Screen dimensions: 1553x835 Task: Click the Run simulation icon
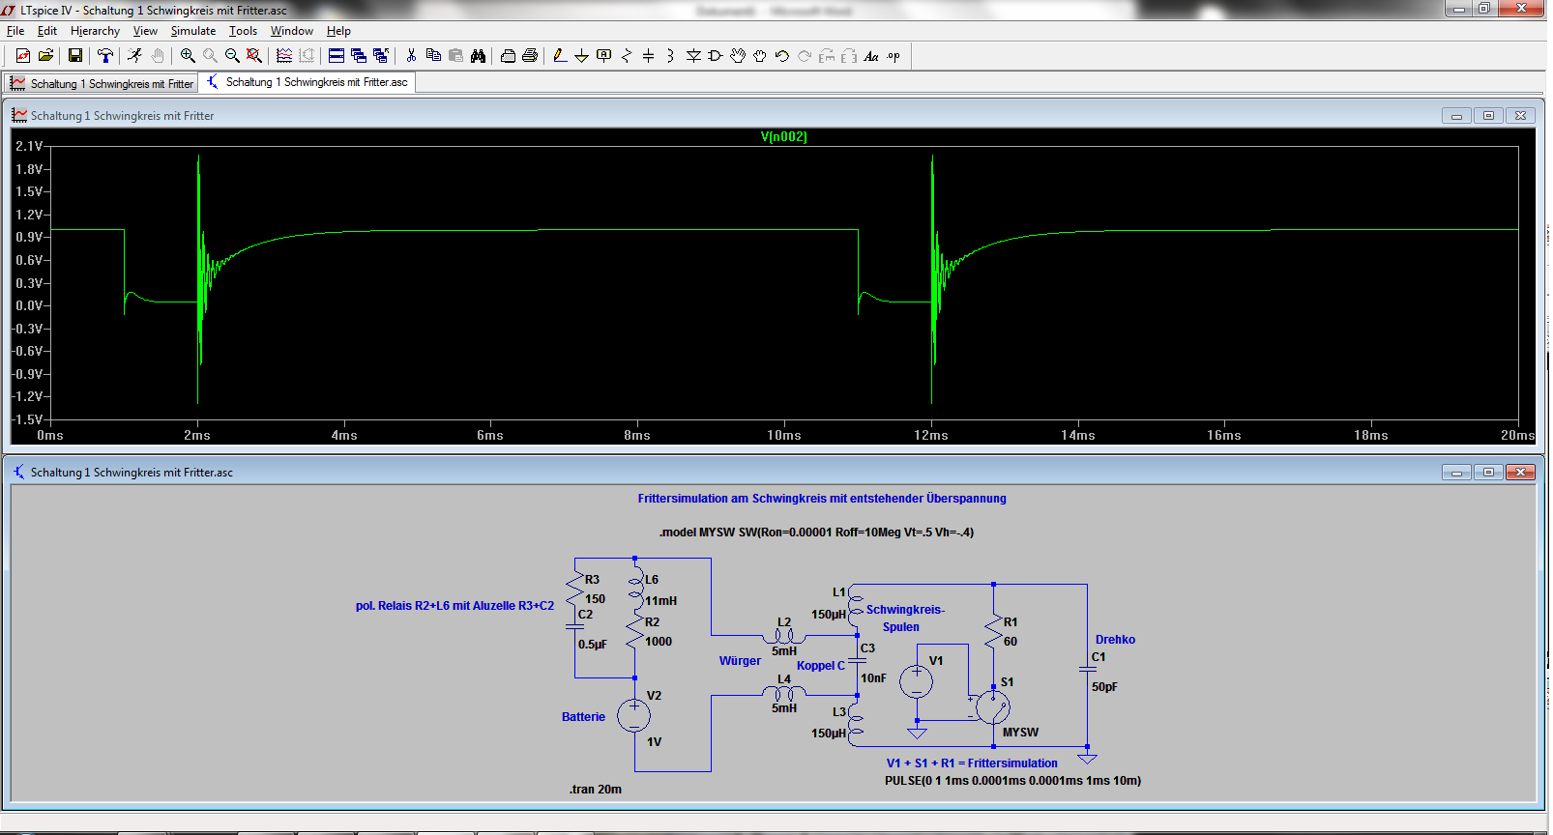134,56
